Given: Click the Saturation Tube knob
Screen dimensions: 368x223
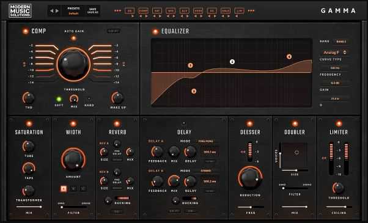Looking at the screenshot, I should 29,147.
